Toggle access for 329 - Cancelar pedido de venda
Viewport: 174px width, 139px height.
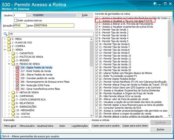tap(17, 78)
